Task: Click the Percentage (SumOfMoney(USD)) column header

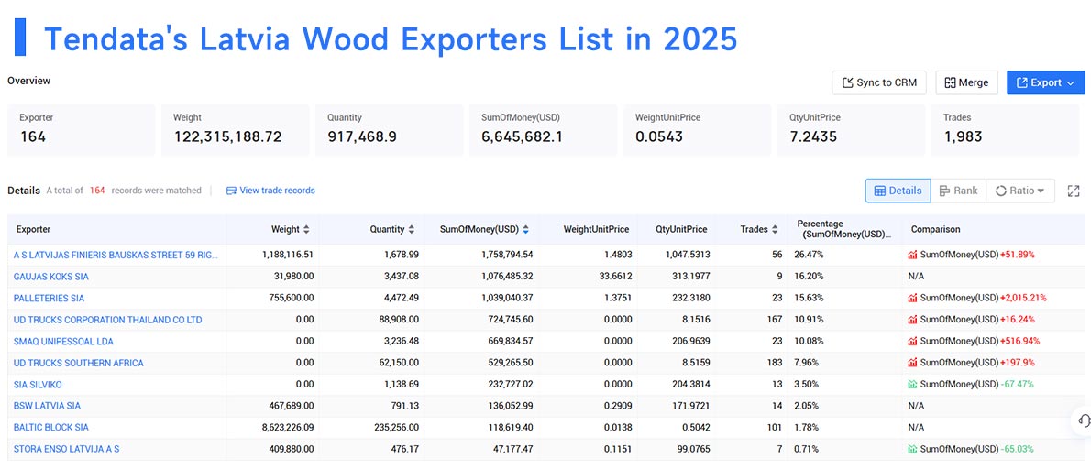Action: tap(844, 229)
